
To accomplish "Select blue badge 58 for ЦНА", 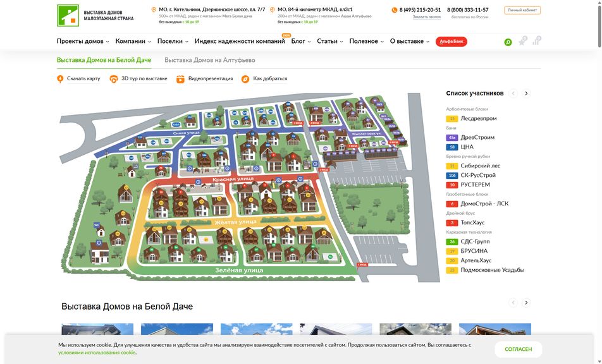I will click(x=452, y=147).
